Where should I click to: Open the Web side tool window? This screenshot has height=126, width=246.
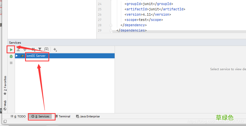tap(5, 105)
